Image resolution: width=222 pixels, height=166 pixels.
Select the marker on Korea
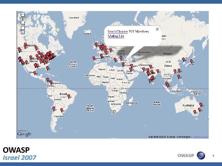coord(183,59)
